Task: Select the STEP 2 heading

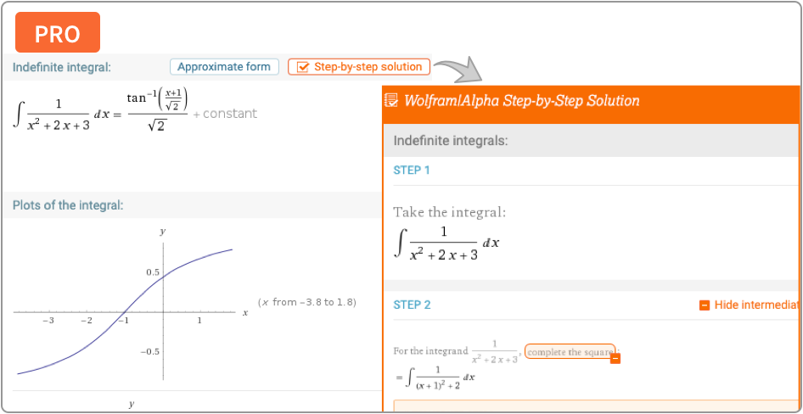Action: click(x=412, y=305)
